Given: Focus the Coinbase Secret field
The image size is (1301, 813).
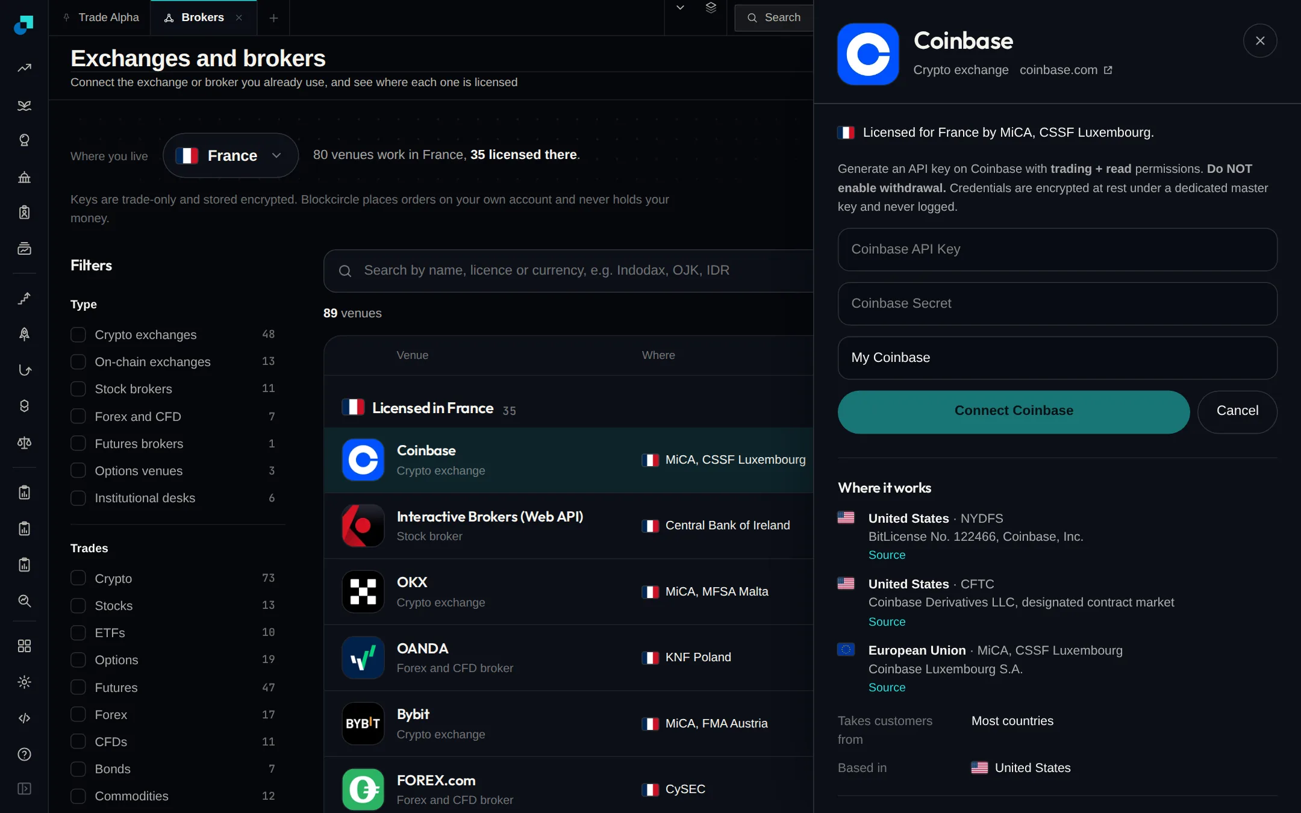Looking at the screenshot, I should pyautogui.click(x=1057, y=304).
